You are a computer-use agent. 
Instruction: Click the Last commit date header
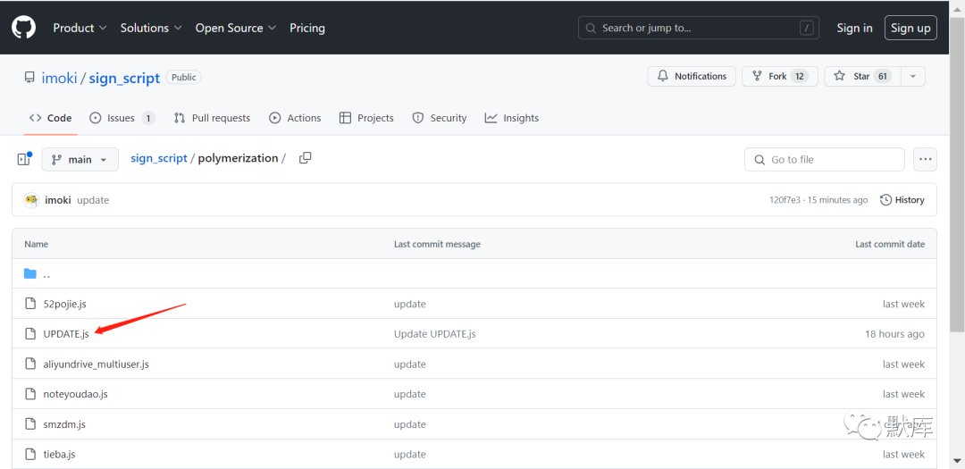pyautogui.click(x=890, y=245)
